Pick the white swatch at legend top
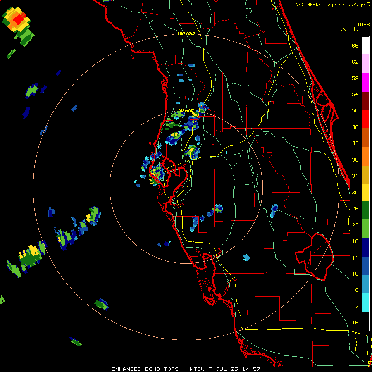This screenshot has height=372, width=372. 365,45
